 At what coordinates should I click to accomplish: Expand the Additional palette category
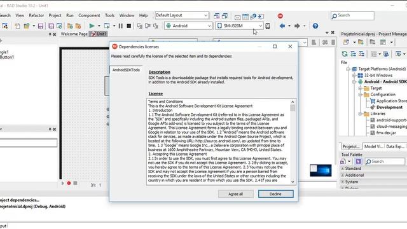pos(342,175)
